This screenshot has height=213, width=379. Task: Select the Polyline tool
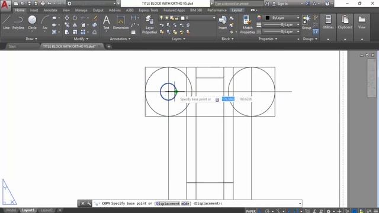[18, 22]
